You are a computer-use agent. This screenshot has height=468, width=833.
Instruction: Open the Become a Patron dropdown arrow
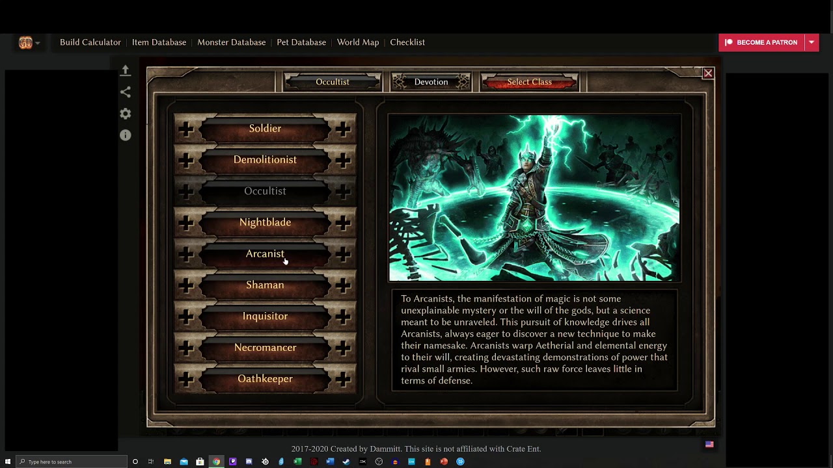pos(812,42)
